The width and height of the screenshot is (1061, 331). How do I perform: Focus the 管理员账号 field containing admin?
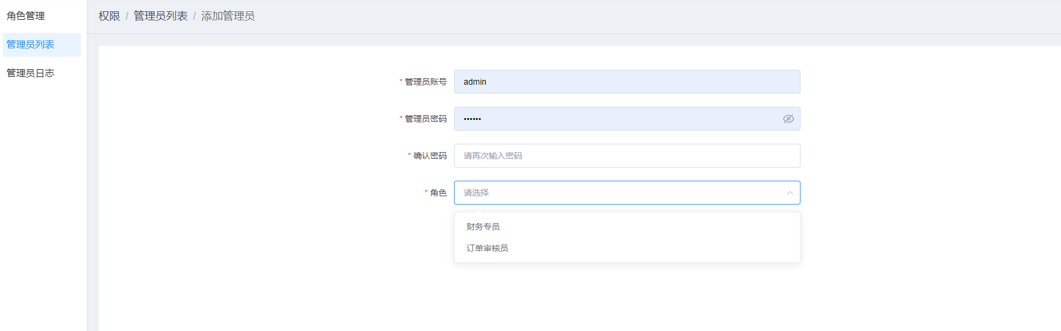(x=627, y=82)
